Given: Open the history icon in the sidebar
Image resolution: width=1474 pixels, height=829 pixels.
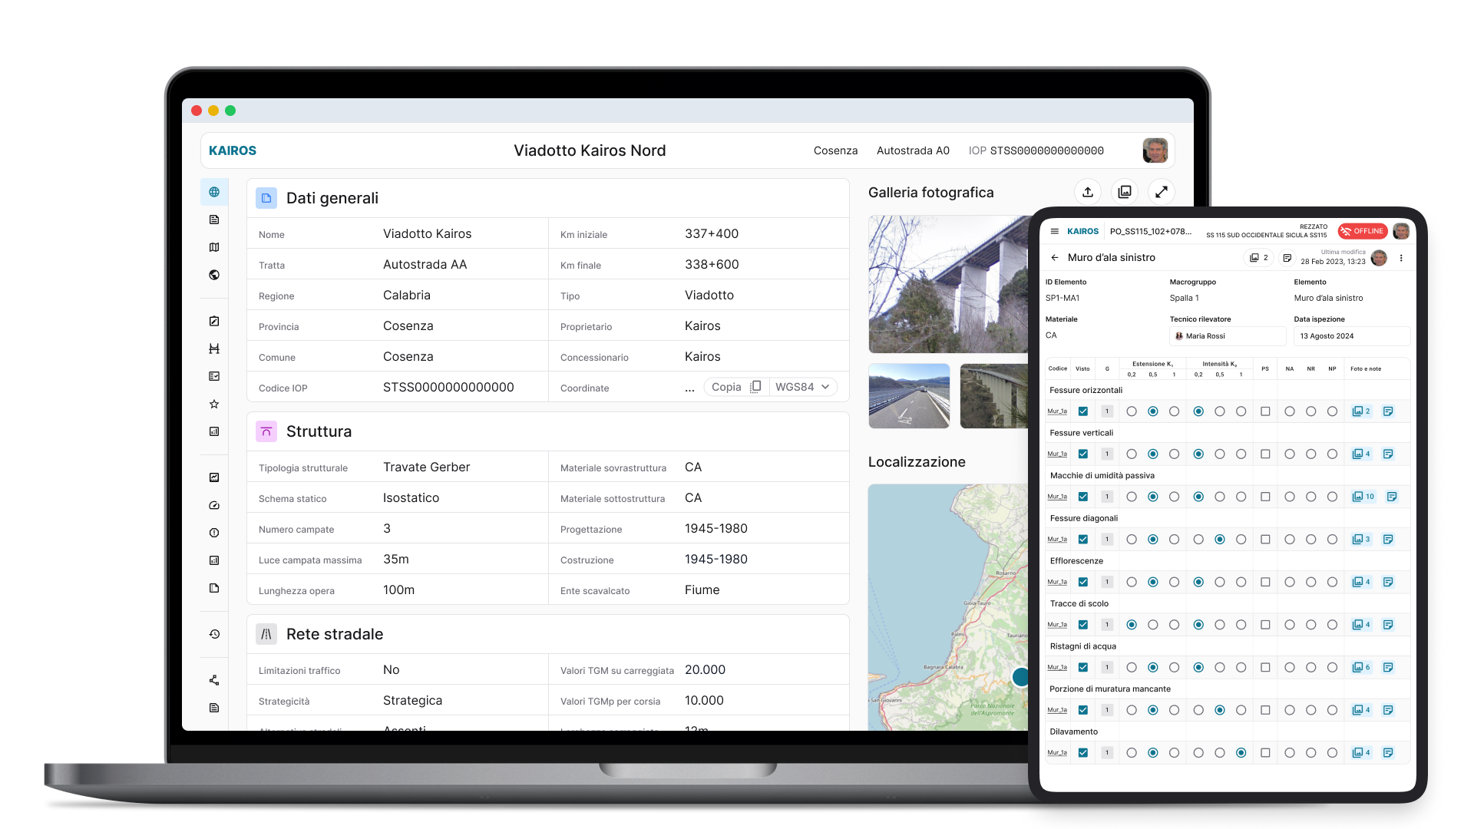Looking at the screenshot, I should point(214,634).
